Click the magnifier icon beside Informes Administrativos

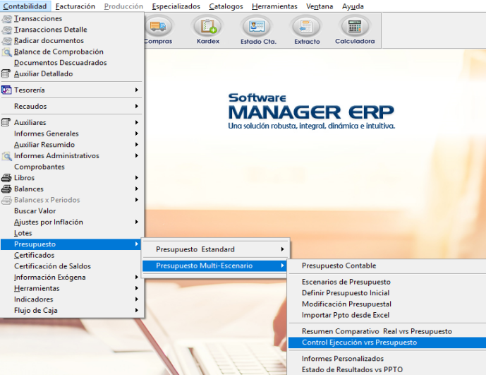point(6,156)
